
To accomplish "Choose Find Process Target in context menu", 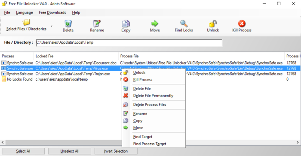I will (153, 144).
